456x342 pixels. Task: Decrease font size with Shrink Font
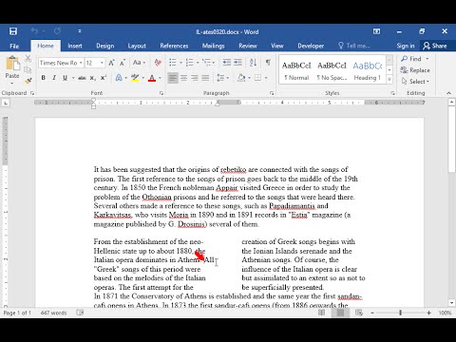click(123, 63)
